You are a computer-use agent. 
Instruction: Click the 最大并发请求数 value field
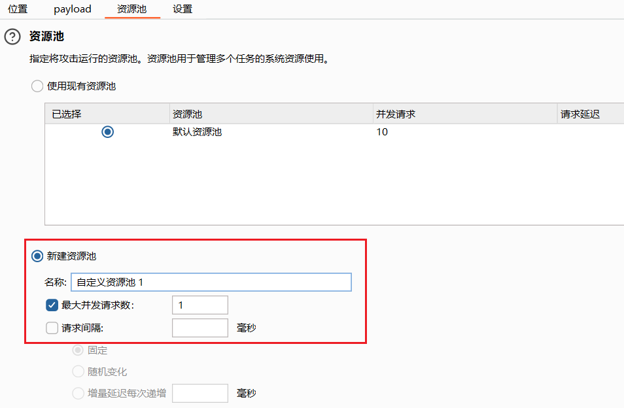pos(199,305)
